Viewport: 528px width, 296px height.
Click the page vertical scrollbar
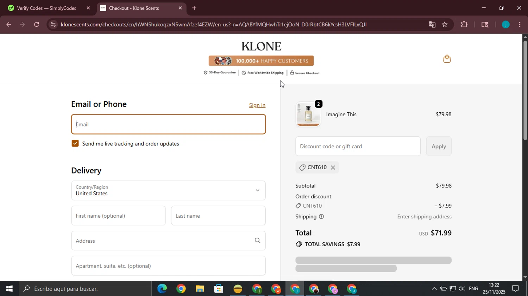(x=525, y=91)
